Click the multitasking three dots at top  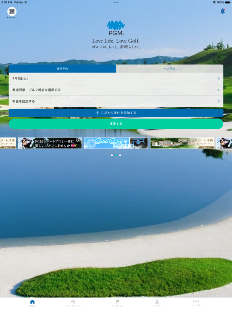point(116,2)
